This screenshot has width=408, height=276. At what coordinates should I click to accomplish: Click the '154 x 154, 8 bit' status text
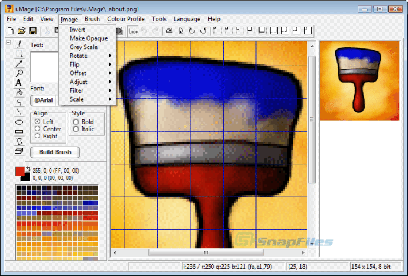coord(371,267)
